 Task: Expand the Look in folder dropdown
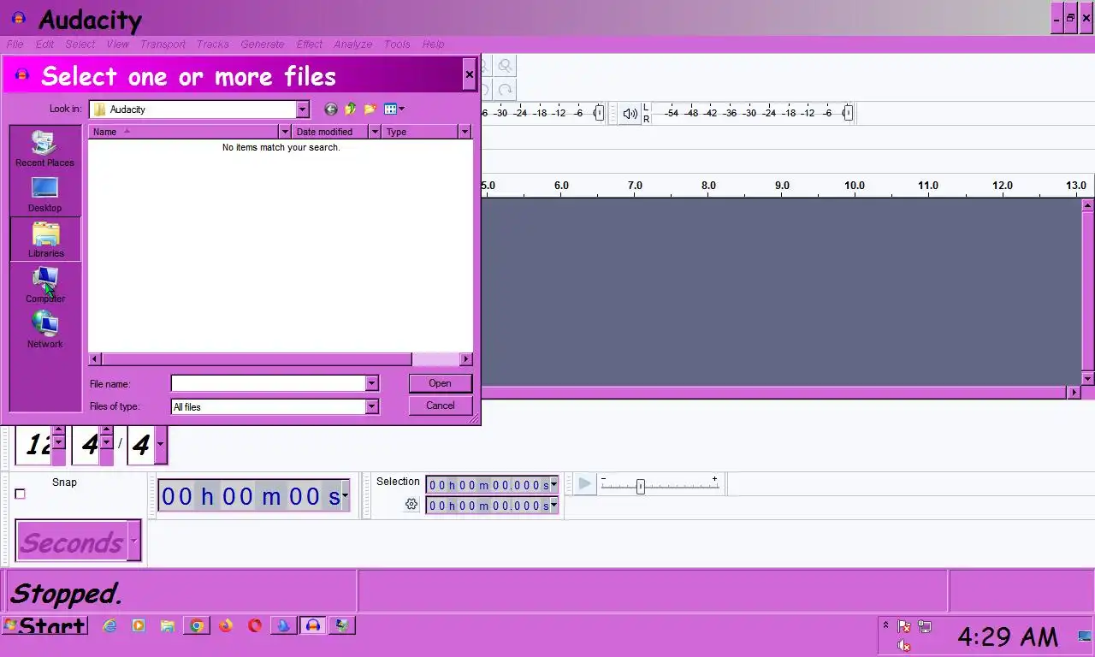point(302,109)
